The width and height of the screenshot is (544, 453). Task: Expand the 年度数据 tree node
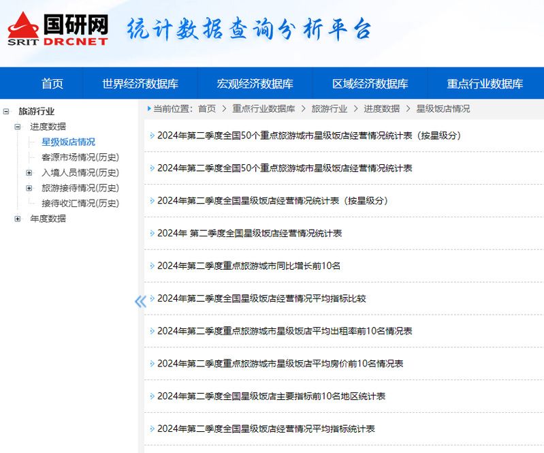18,219
